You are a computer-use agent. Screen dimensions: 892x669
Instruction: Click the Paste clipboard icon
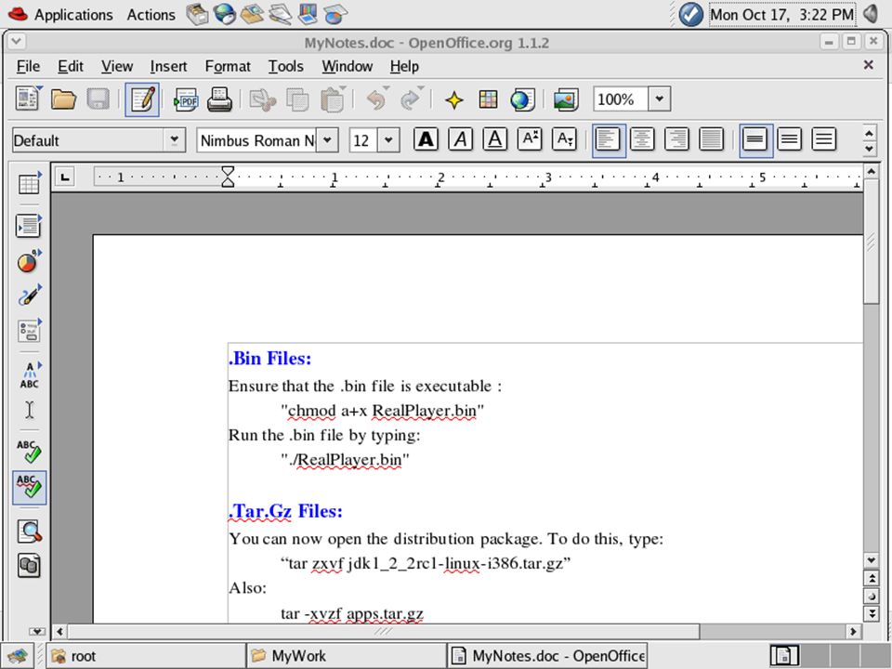tap(333, 99)
